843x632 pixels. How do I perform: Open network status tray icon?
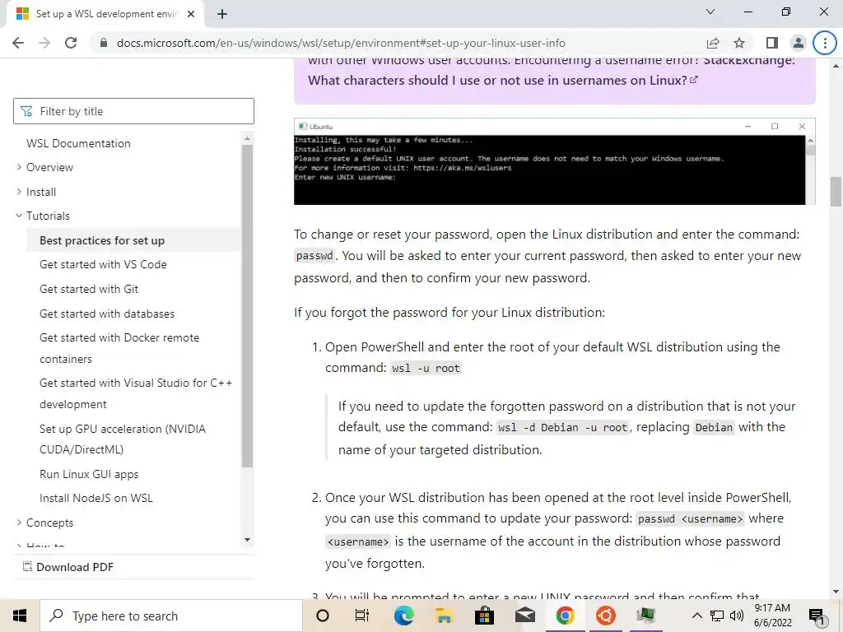pyautogui.click(x=717, y=616)
